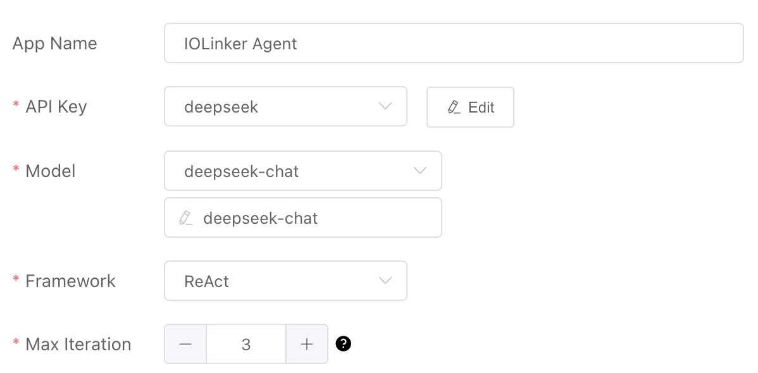The image size is (758, 373).
Task: Decrease Max Iteration with minus button
Action: 185,344
